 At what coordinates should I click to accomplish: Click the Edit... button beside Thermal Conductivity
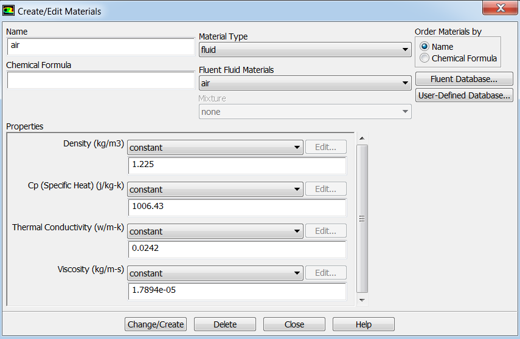click(x=325, y=231)
